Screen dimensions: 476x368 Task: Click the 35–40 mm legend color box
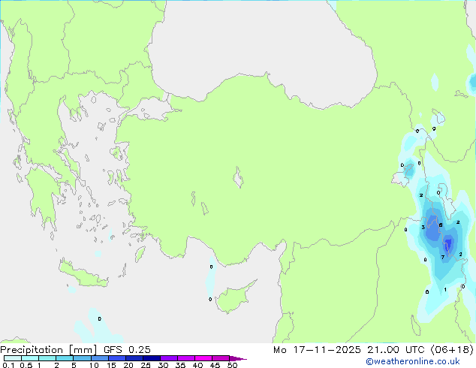185,358
